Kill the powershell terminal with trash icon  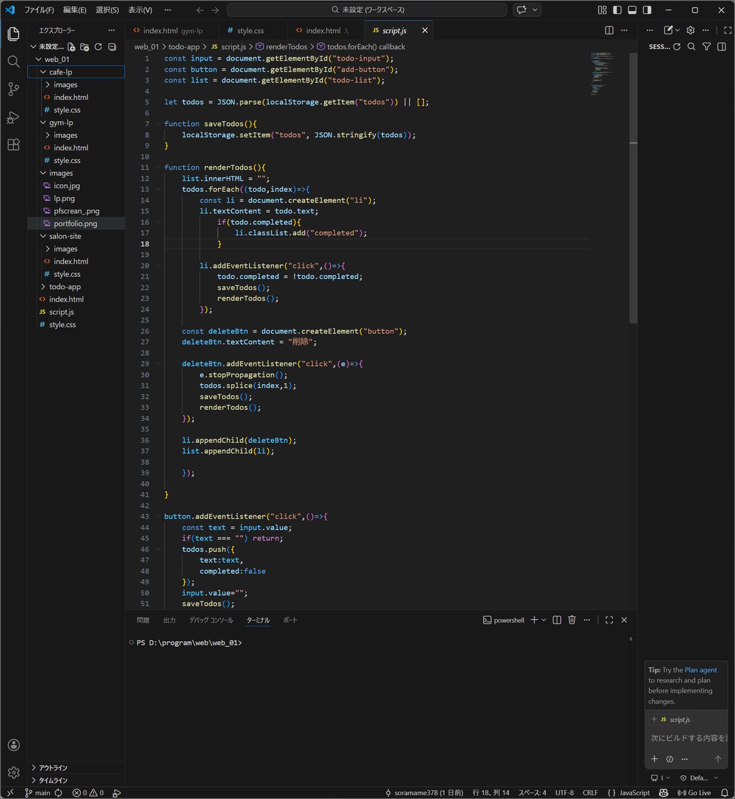[x=572, y=620]
